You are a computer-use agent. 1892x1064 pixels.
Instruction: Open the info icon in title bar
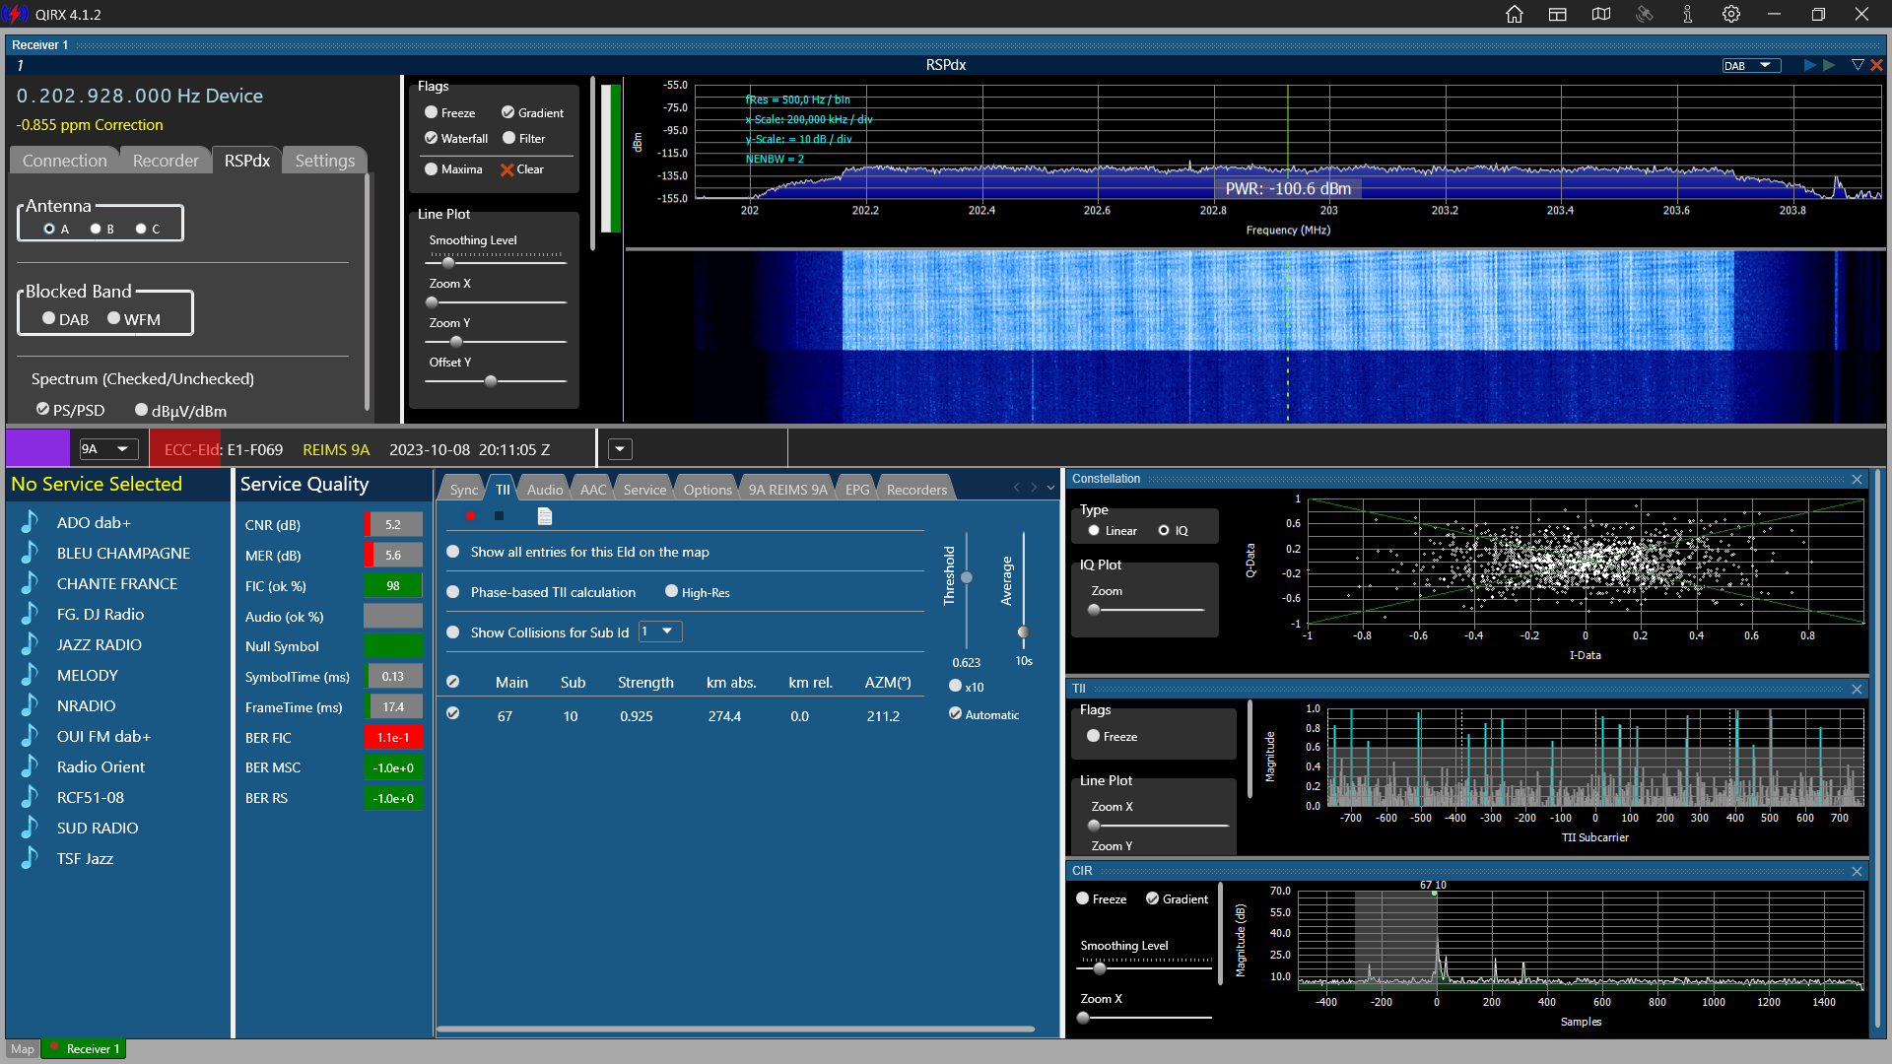(x=1688, y=15)
